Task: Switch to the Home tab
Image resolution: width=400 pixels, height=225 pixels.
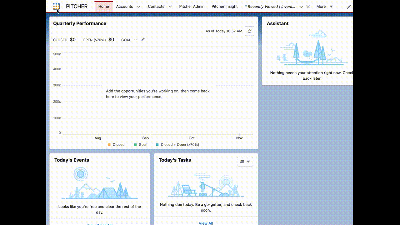Action: pos(103,7)
